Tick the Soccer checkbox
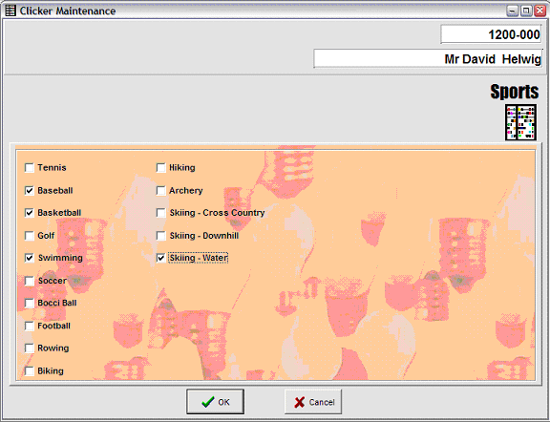 [30, 281]
